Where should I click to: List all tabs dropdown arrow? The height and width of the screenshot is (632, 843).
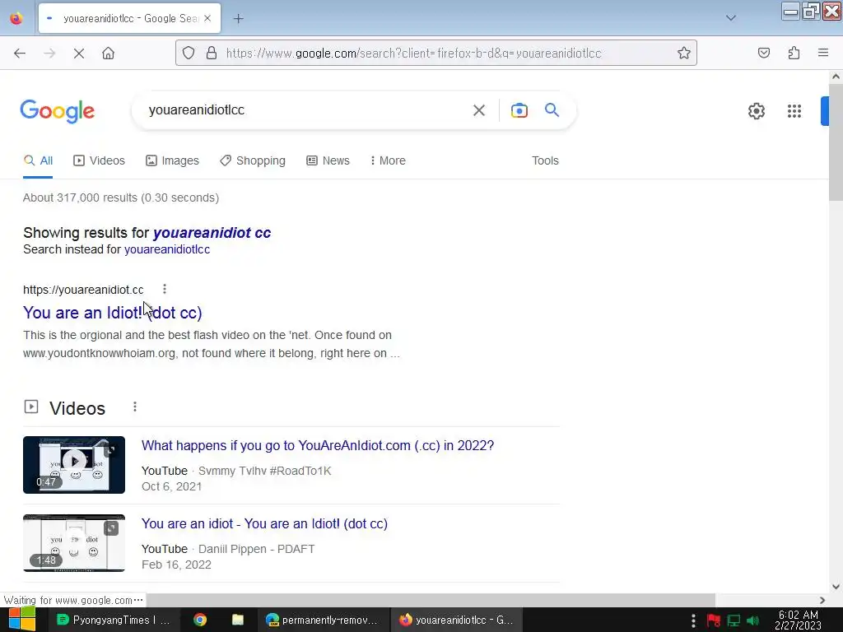point(731,18)
